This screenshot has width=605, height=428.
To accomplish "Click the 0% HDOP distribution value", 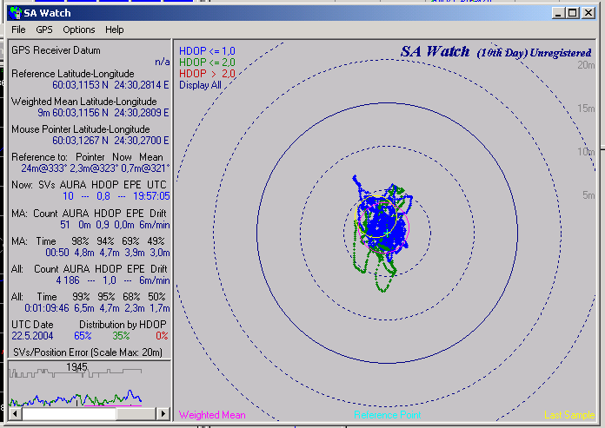I will (162, 336).
